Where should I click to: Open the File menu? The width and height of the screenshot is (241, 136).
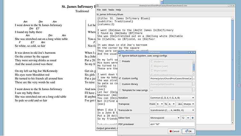[99, 10]
